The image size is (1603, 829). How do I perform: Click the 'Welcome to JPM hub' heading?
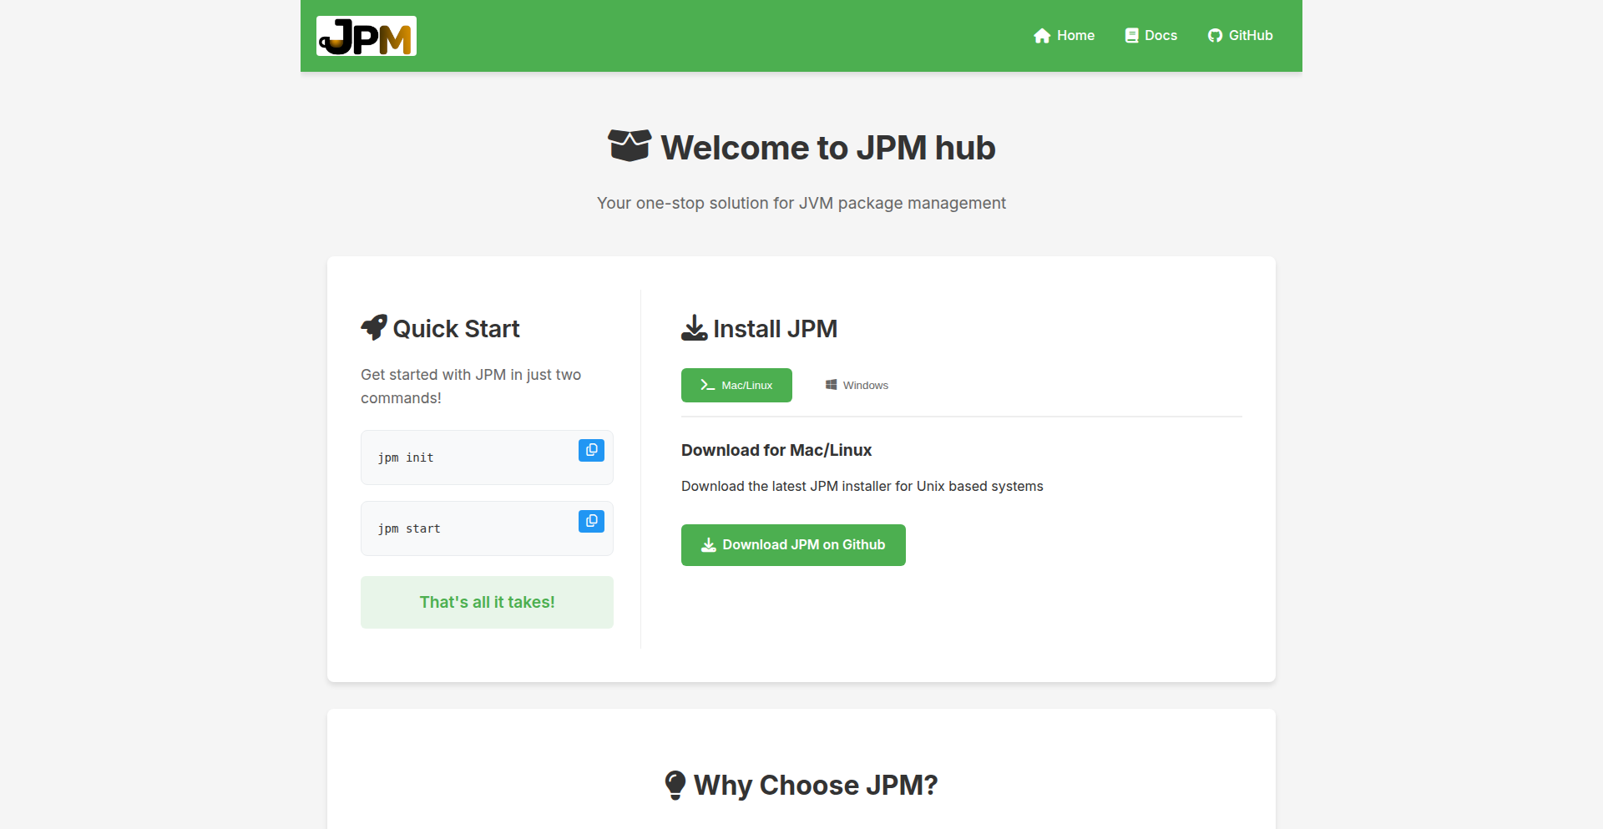tap(828, 148)
